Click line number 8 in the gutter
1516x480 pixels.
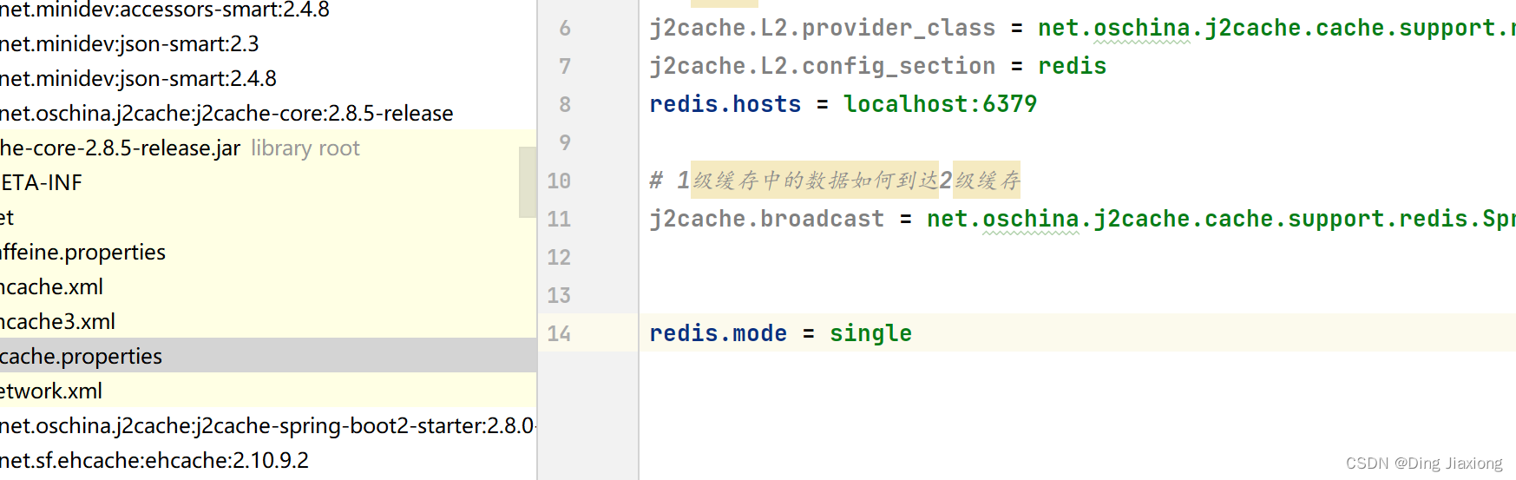coord(565,104)
